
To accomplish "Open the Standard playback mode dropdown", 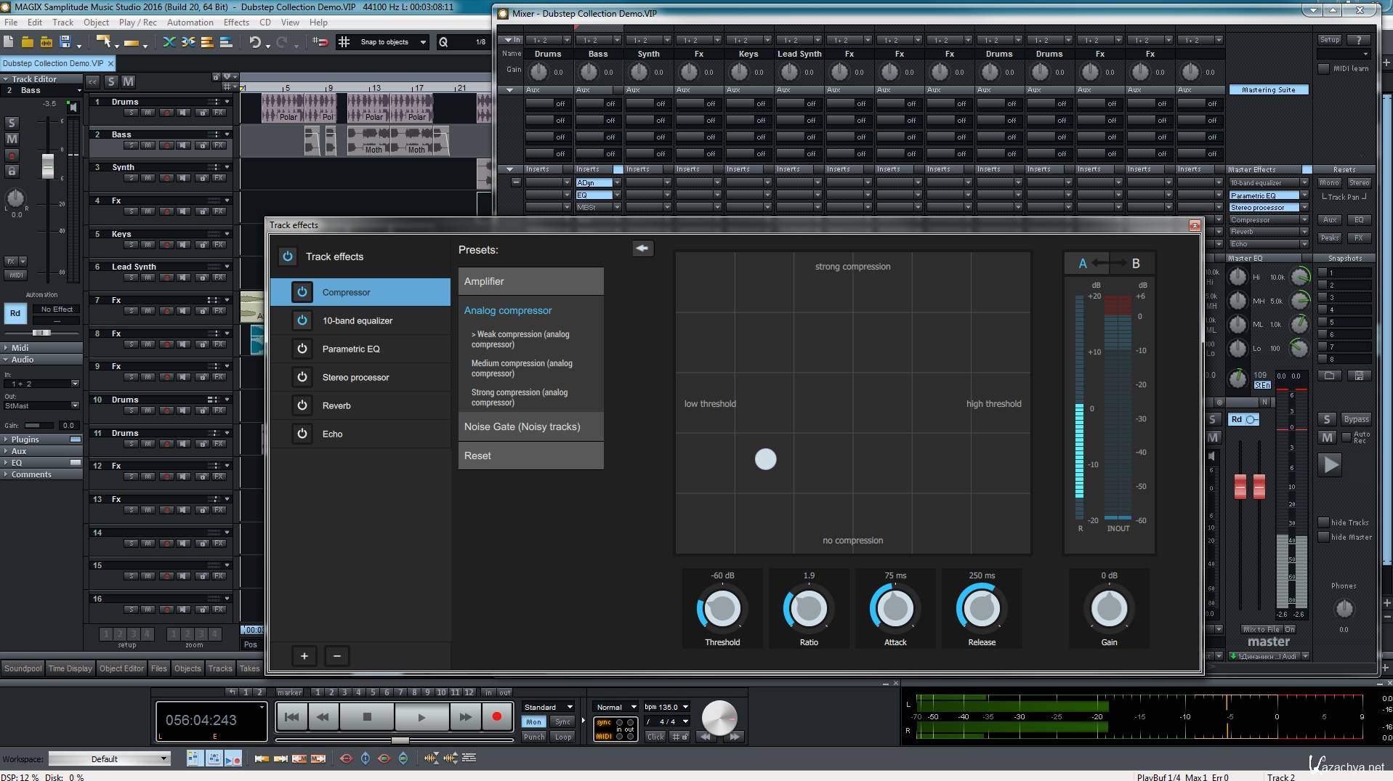I will (x=548, y=707).
